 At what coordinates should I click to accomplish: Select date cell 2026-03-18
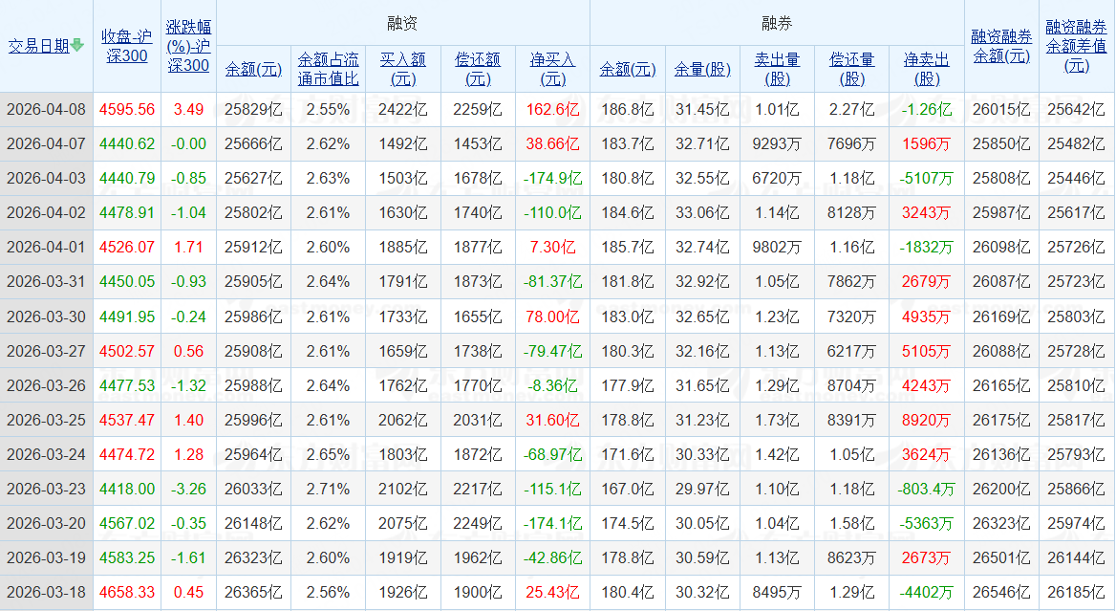coord(46,593)
